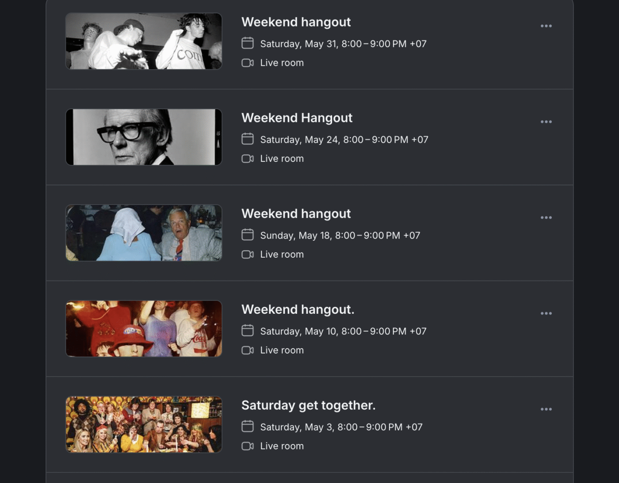Select the black-and-white dancing crowd thumbnail
619x483 pixels.
click(x=144, y=41)
